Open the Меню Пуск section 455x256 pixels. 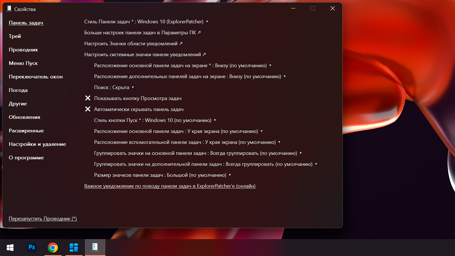(23, 63)
